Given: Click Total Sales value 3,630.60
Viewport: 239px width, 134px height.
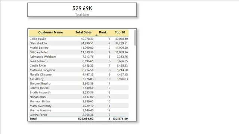Looking at the screenshot, I should (x=88, y=88).
